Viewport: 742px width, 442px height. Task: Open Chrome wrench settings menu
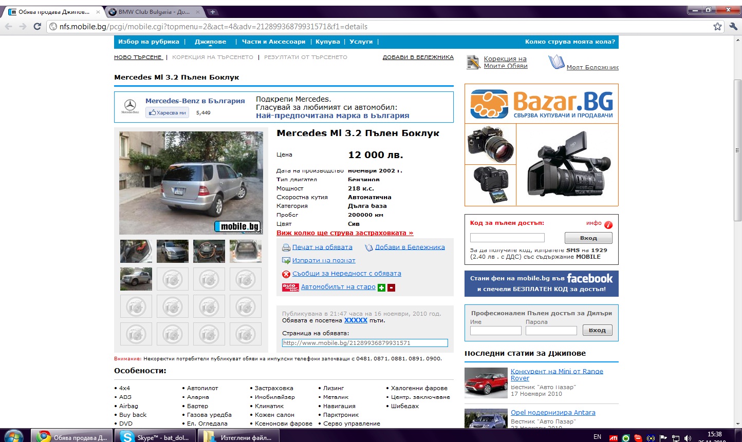(x=733, y=27)
